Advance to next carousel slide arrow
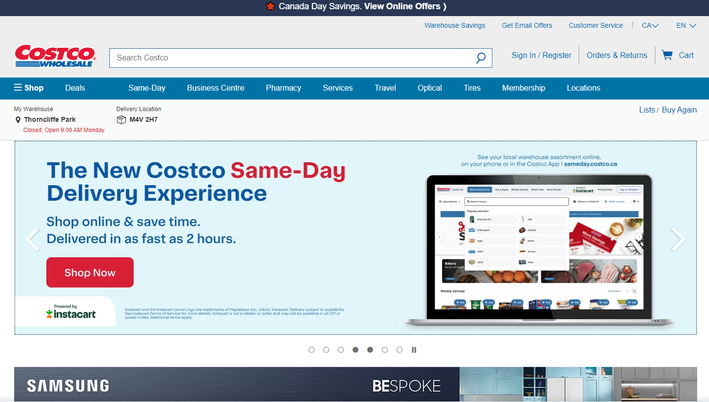The height and width of the screenshot is (402, 709). tap(678, 239)
